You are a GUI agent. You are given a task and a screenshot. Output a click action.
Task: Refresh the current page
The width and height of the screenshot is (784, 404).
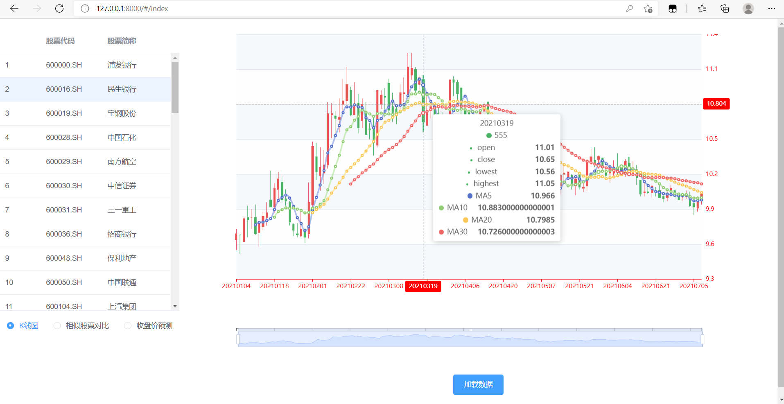(x=59, y=8)
